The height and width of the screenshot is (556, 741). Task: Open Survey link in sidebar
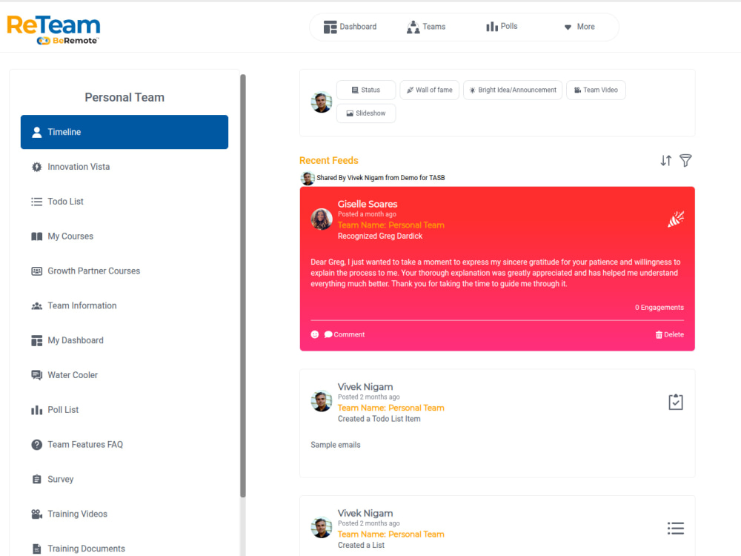tap(61, 480)
